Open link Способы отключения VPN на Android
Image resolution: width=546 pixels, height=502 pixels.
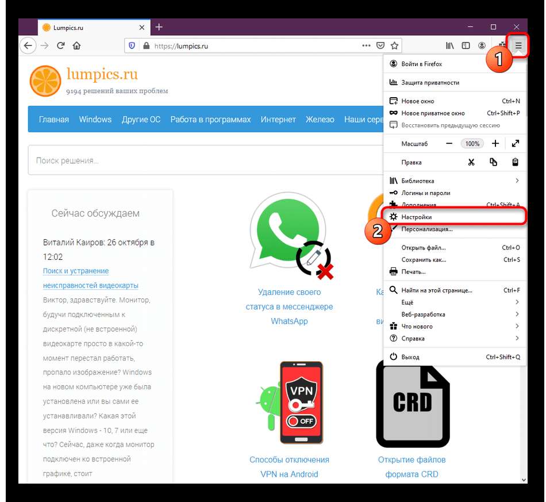tap(289, 467)
